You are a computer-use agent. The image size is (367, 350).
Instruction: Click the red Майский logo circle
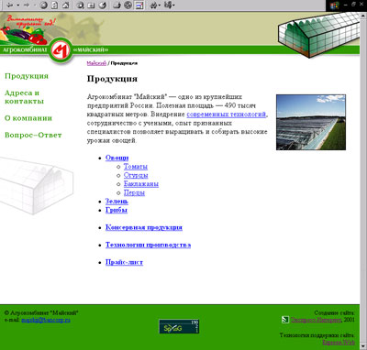[x=61, y=50]
